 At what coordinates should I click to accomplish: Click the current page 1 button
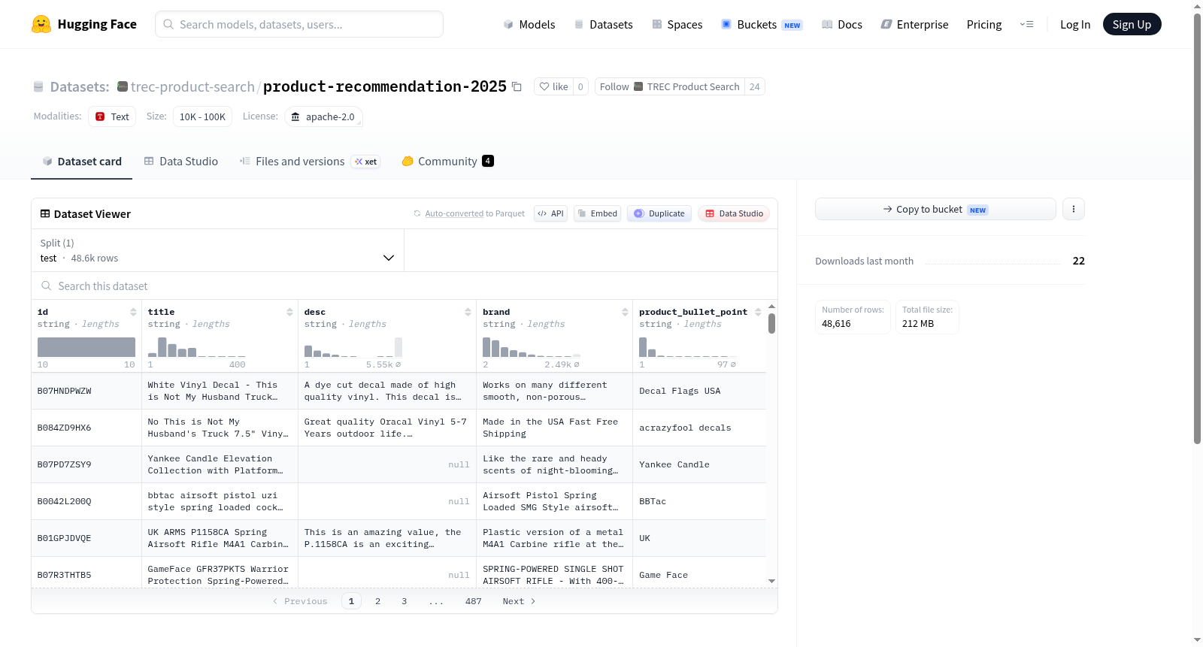point(351,601)
